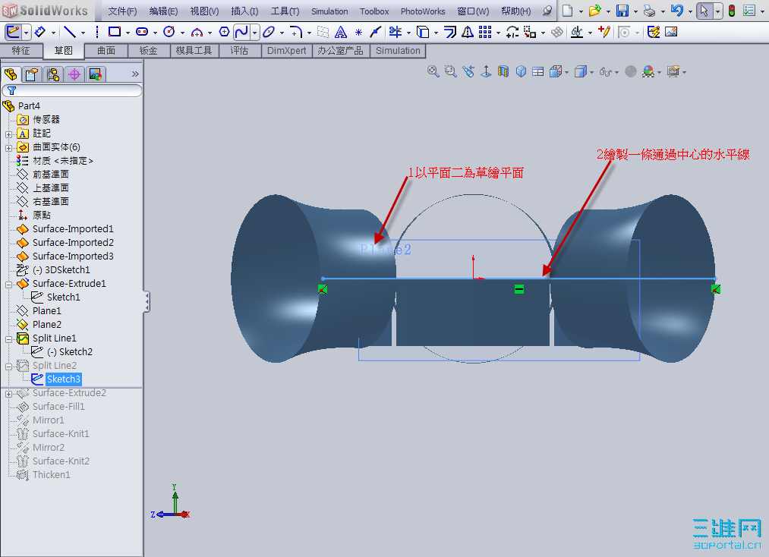The width and height of the screenshot is (769, 557).
Task: Open the 插入(I) menu
Action: tap(244, 11)
